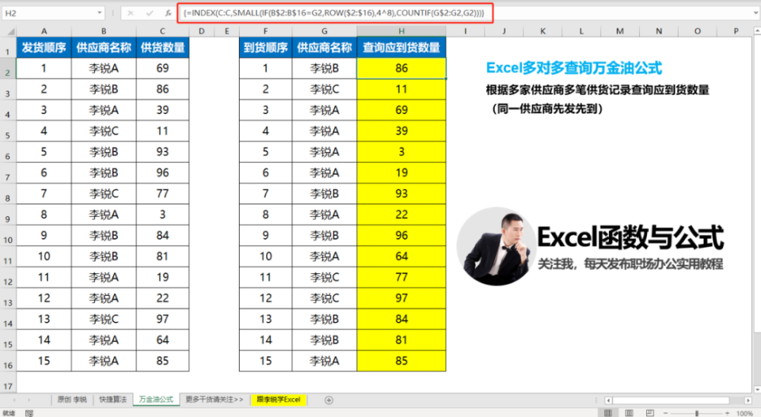Image resolution: width=761 pixels, height=417 pixels.
Task: Select cell C8 with value 77
Action: 163,194
